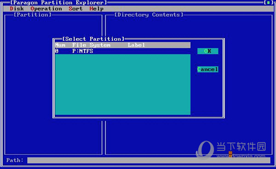Viewport: 276px width, 169px height.
Task: Click the Paragon Partition Explorer title bar
Action: point(58,2)
